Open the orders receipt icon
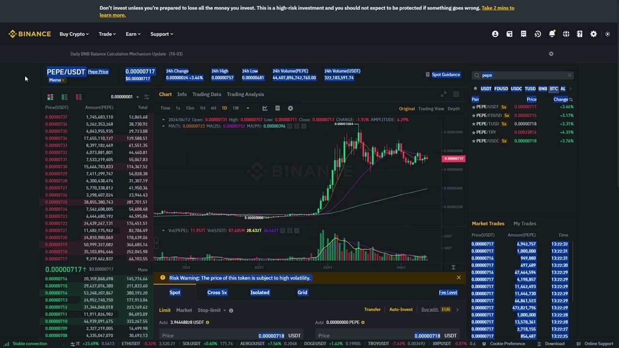This screenshot has width=619, height=348. [523, 34]
